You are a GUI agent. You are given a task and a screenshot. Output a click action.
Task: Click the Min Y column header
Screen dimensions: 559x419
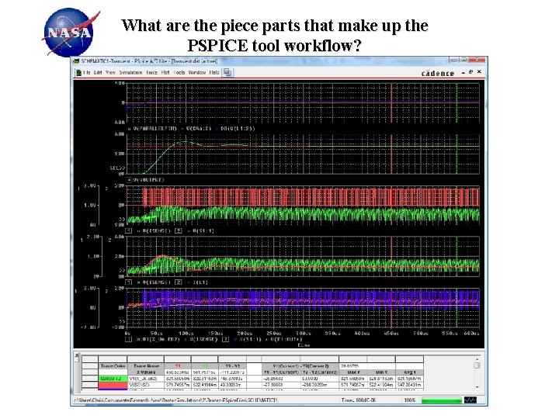pyautogui.click(x=381, y=372)
